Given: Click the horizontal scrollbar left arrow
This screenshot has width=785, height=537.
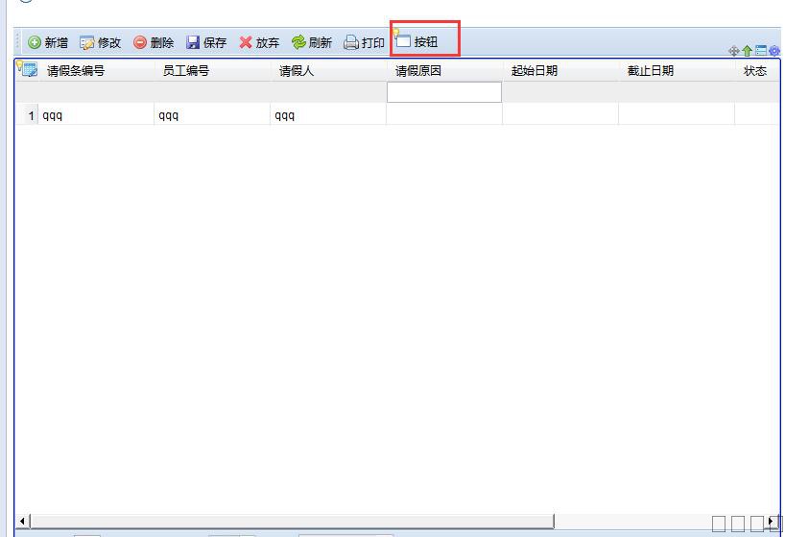Looking at the screenshot, I should click(x=22, y=521).
